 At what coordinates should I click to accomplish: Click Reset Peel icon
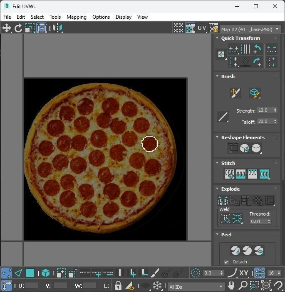click(259, 250)
